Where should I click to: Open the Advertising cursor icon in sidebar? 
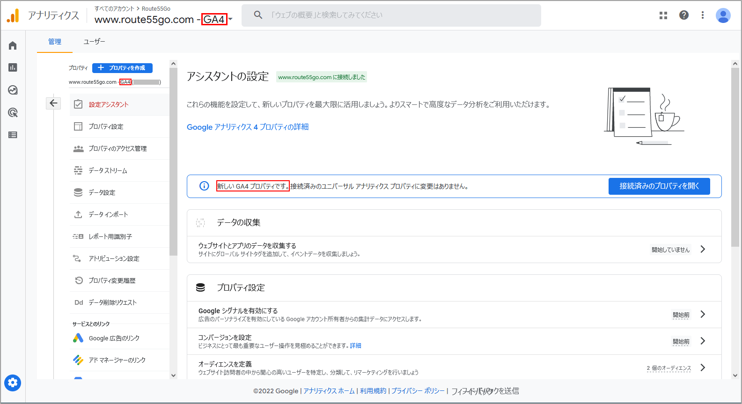[13, 112]
